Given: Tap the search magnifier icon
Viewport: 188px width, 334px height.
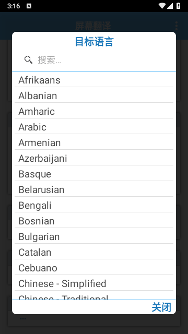Looking at the screenshot, I should [x=28, y=60].
